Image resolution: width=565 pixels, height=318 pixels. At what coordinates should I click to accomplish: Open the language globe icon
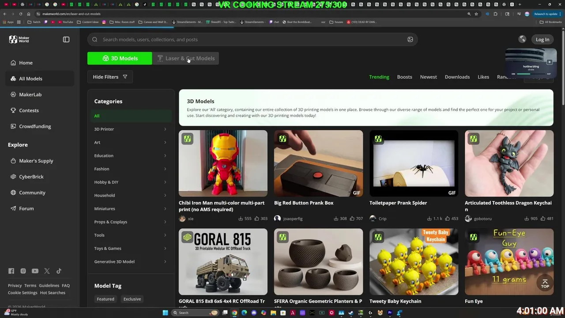pos(522,39)
